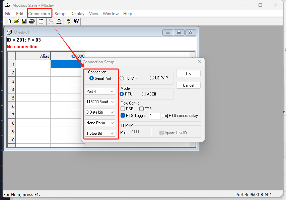Choose ASCII mode radio button
The image size is (286, 200).
[144, 94]
